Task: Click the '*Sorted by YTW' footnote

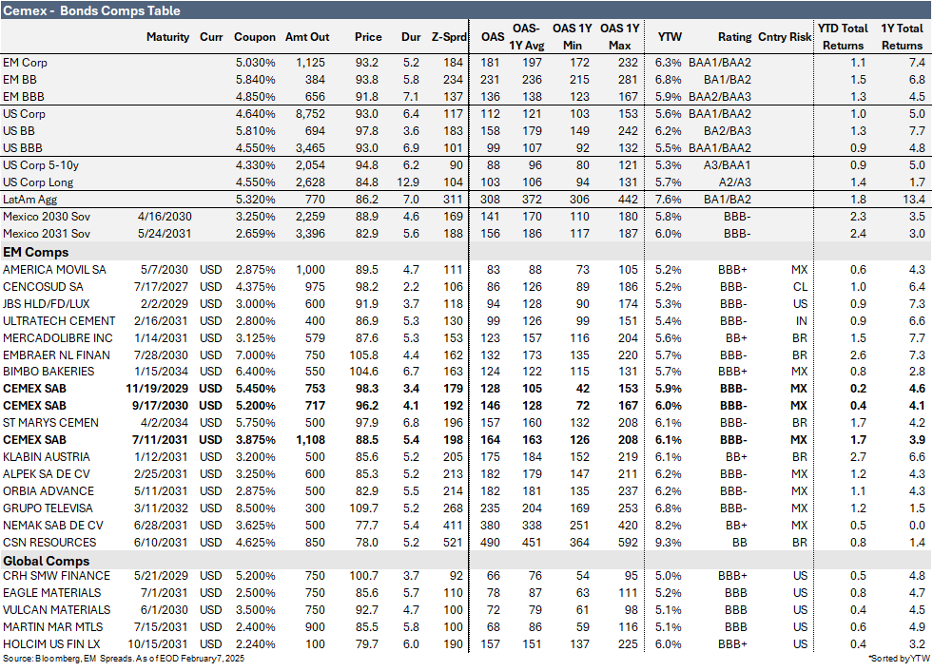Action: [899, 659]
